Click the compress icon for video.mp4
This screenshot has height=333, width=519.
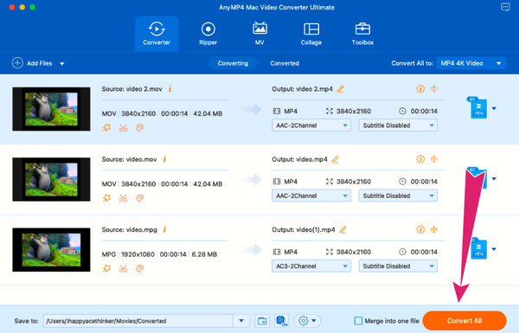coord(434,159)
